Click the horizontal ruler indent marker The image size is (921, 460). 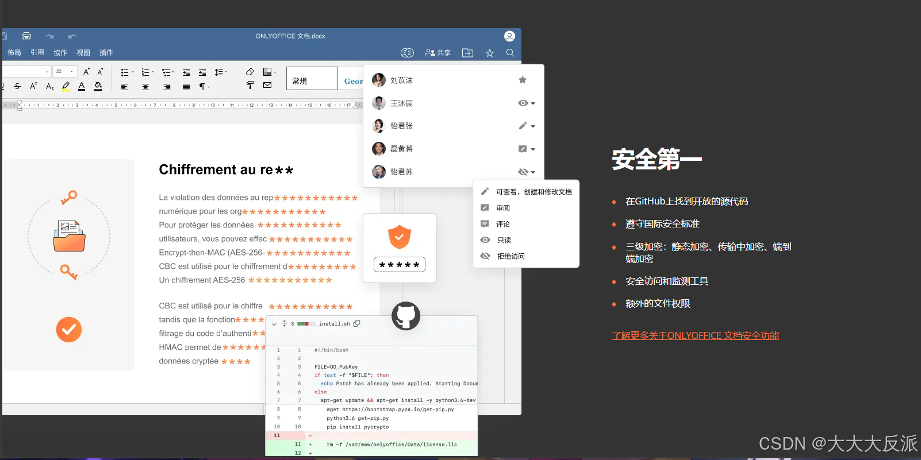(x=20, y=105)
